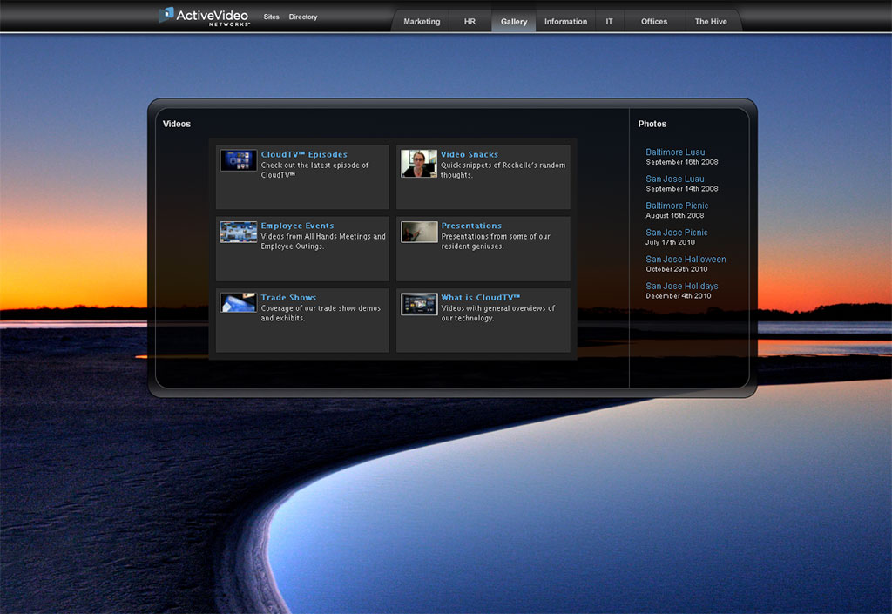Image resolution: width=892 pixels, height=614 pixels.
Task: Open the Presentations title link
Action: click(x=471, y=226)
